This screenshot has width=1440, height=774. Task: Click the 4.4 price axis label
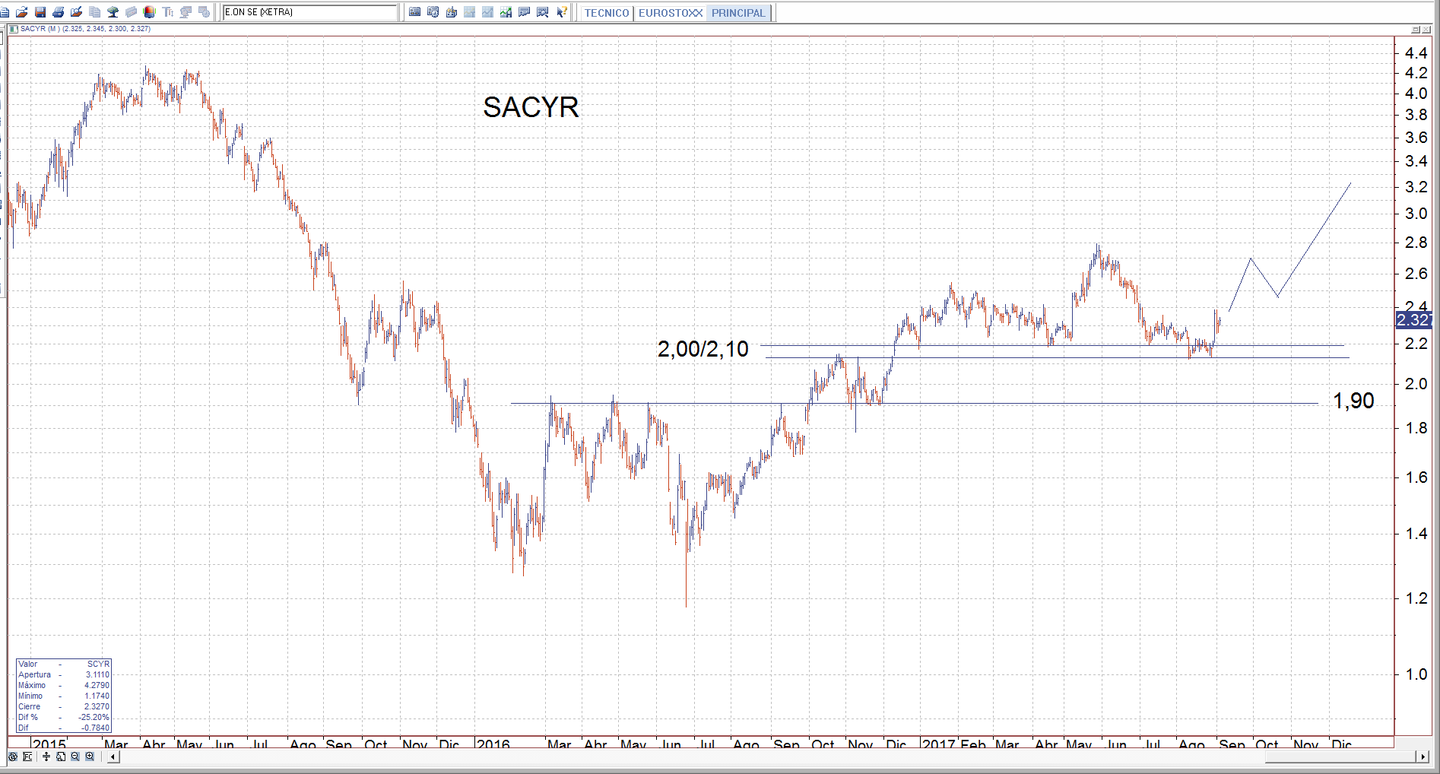tap(1416, 53)
